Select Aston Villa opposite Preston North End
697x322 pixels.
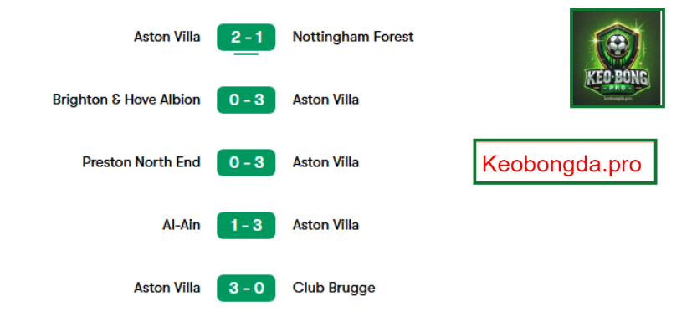point(325,162)
